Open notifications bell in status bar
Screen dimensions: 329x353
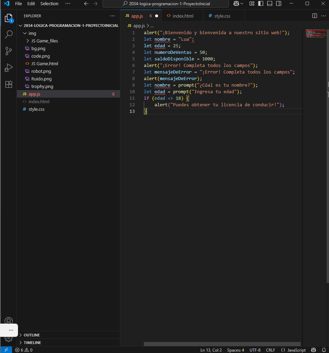coord(324,350)
